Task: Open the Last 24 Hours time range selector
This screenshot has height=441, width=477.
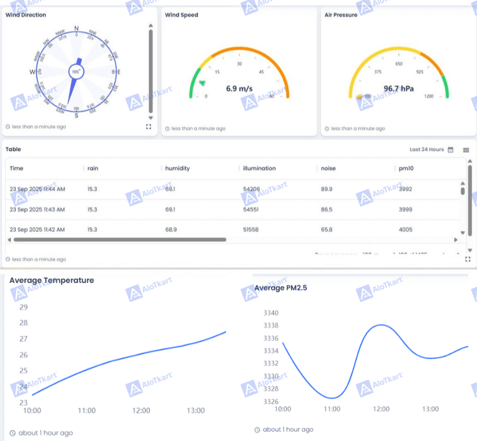Action: tap(427, 150)
